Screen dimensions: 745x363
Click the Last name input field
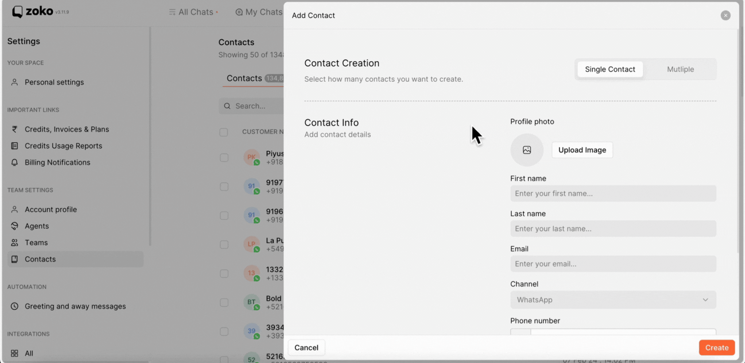pos(613,229)
